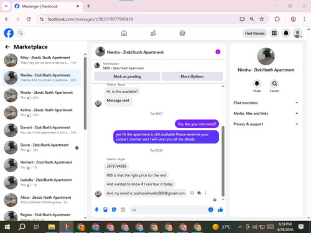Viewport: 311px width, 233px height.
Task: Search in conversation using the Search icon
Action: 274,84
